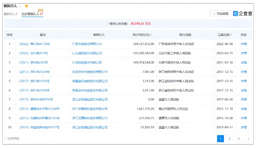Open 仁东控股股份有限公司 in row 3
Image resolution: width=257 pixels, height=148 pixels.
(x=87, y=62)
